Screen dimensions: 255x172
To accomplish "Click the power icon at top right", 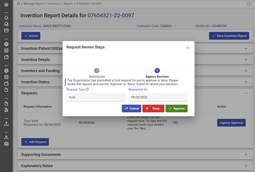I will pyautogui.click(x=249, y=4).
